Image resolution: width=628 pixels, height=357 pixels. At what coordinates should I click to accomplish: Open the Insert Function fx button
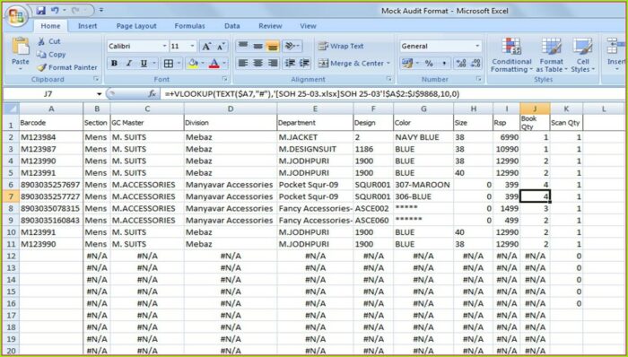click(153, 94)
